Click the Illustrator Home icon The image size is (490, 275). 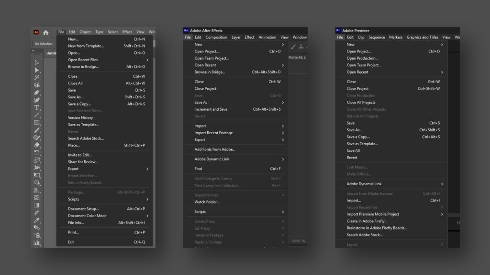pos(46,32)
